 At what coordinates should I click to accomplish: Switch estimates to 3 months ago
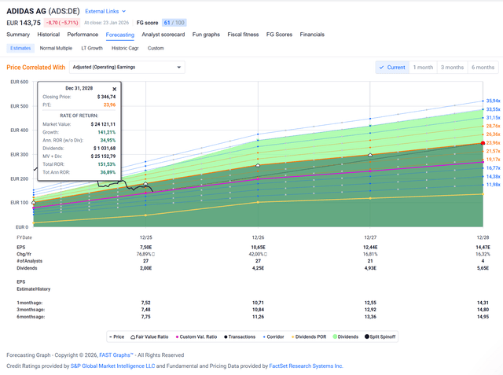(452, 68)
